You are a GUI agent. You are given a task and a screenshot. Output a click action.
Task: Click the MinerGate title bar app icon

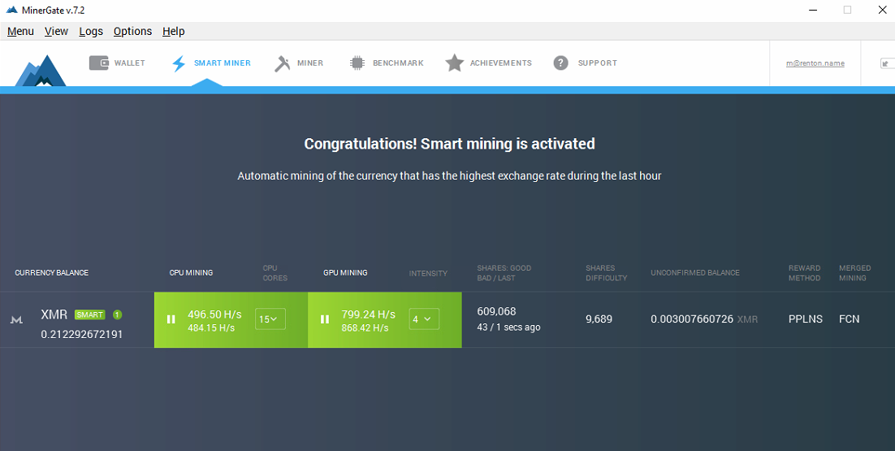[x=11, y=10]
